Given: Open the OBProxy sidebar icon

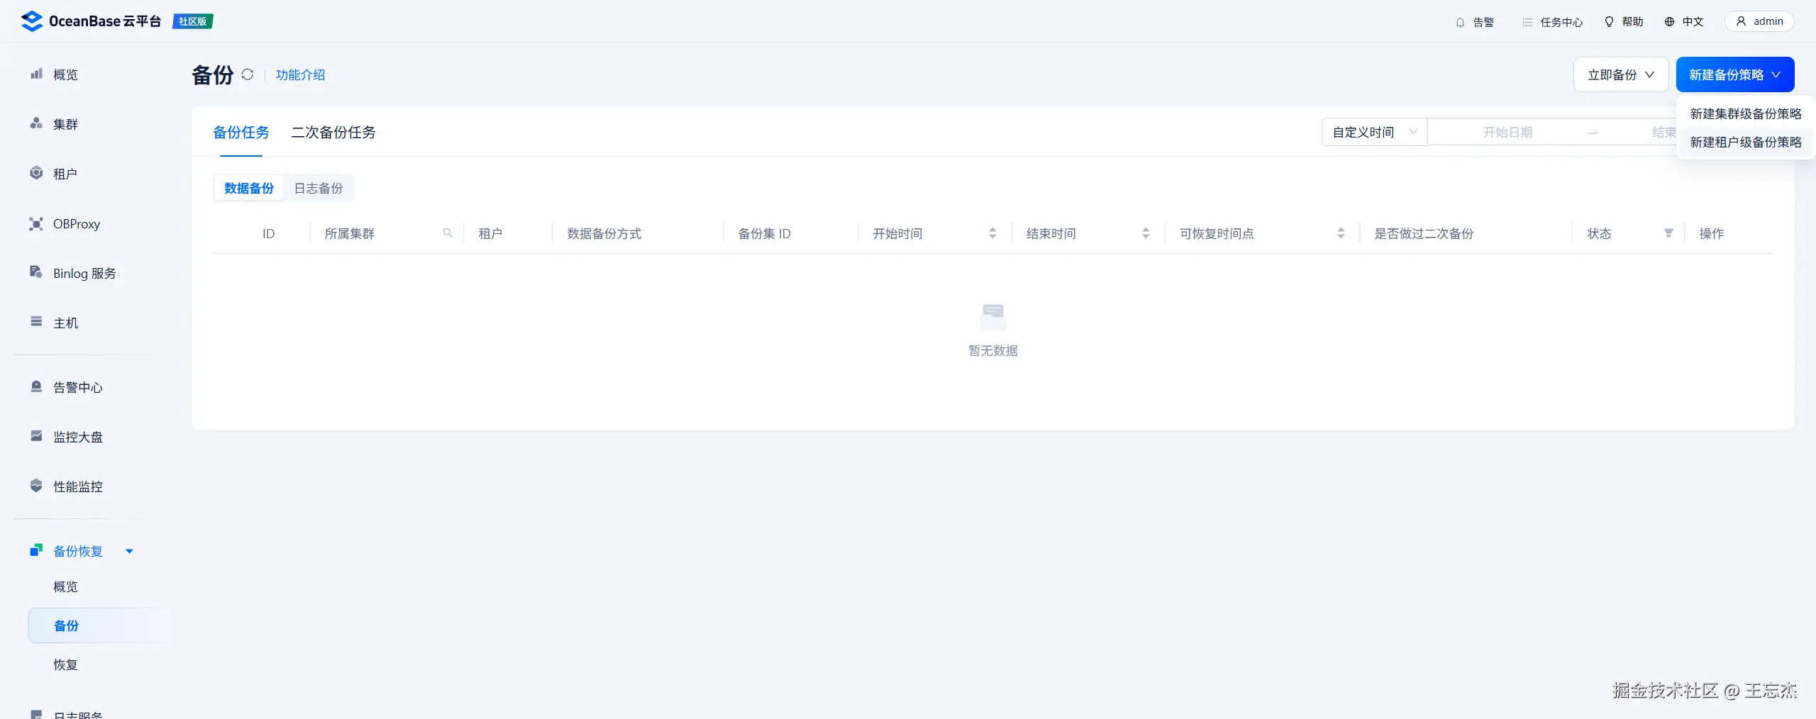Looking at the screenshot, I should pos(36,223).
